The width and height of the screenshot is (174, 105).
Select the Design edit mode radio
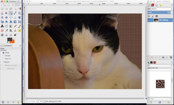(3, 53)
